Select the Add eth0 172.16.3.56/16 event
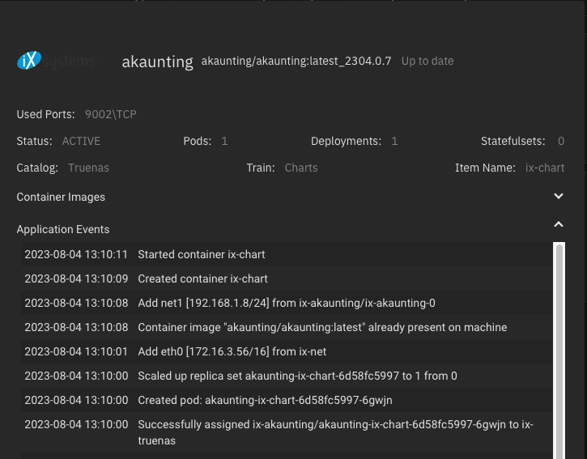The image size is (587, 459). click(x=287, y=352)
